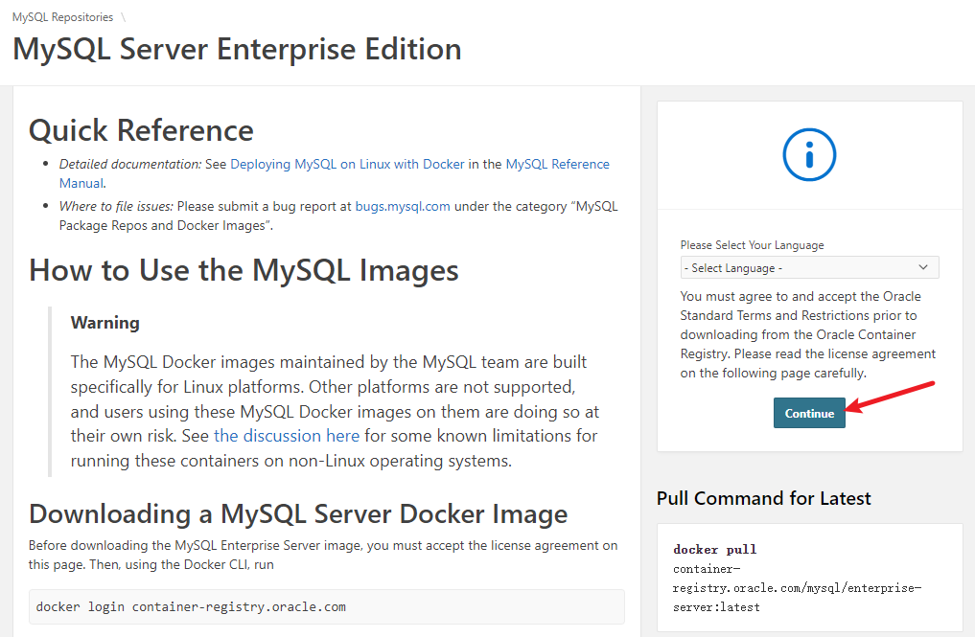The image size is (975, 637).
Task: Click the 'Where to file issues:' italic text
Action: point(116,206)
